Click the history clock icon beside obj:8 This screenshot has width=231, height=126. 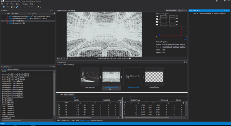click(x=32, y=16)
